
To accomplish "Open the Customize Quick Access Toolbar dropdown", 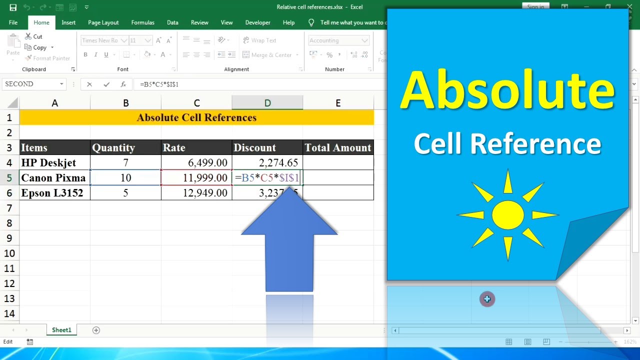I will click(x=86, y=7).
